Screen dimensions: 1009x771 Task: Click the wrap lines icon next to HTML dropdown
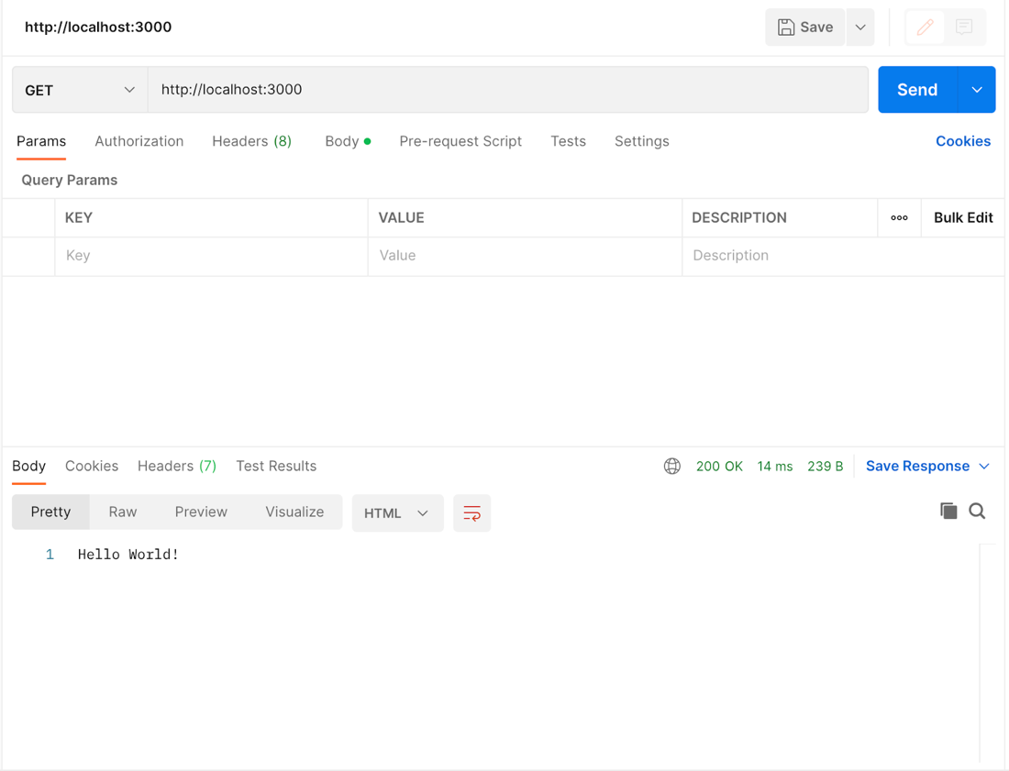point(471,512)
